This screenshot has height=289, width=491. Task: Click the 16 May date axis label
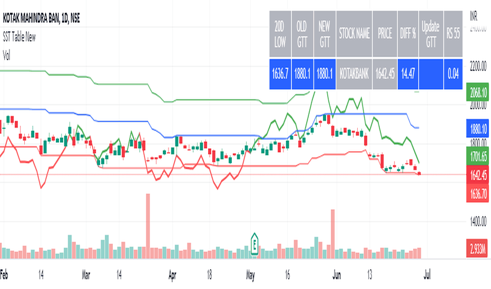click(287, 275)
